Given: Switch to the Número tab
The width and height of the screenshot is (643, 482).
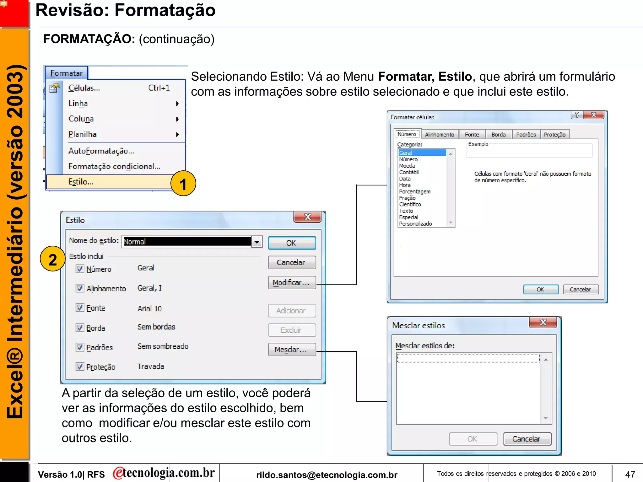Looking at the screenshot, I should tap(407, 134).
